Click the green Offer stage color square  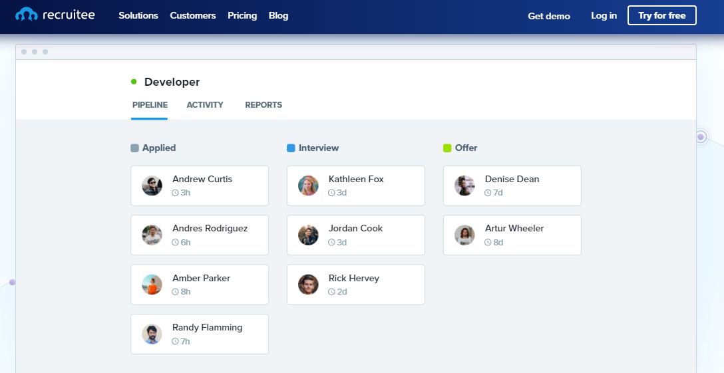[447, 148]
